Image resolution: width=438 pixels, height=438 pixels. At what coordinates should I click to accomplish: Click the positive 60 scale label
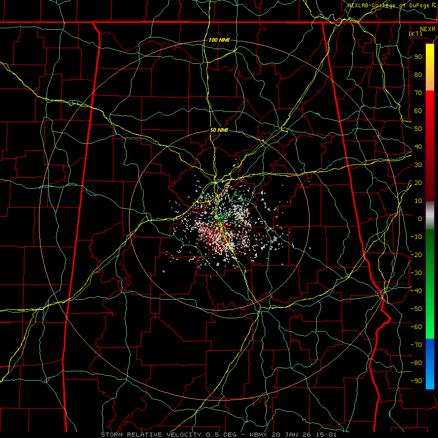(x=418, y=111)
